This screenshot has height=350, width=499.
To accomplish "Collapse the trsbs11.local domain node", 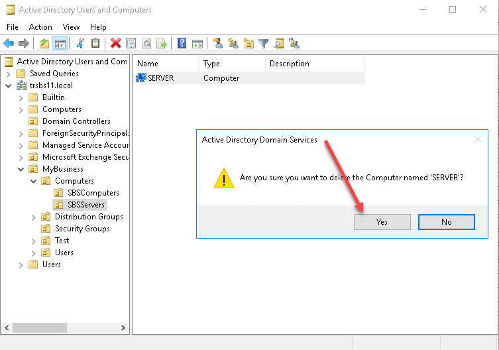I will coord(9,86).
